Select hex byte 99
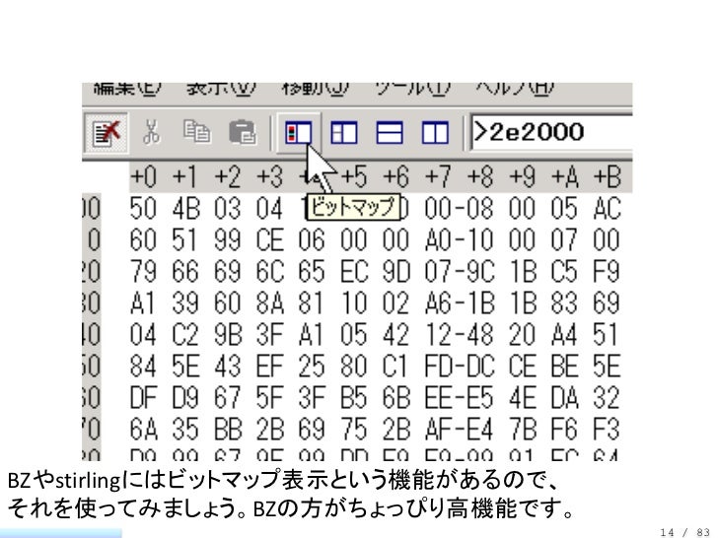Screen dimensions: 718x538 (x=228, y=239)
